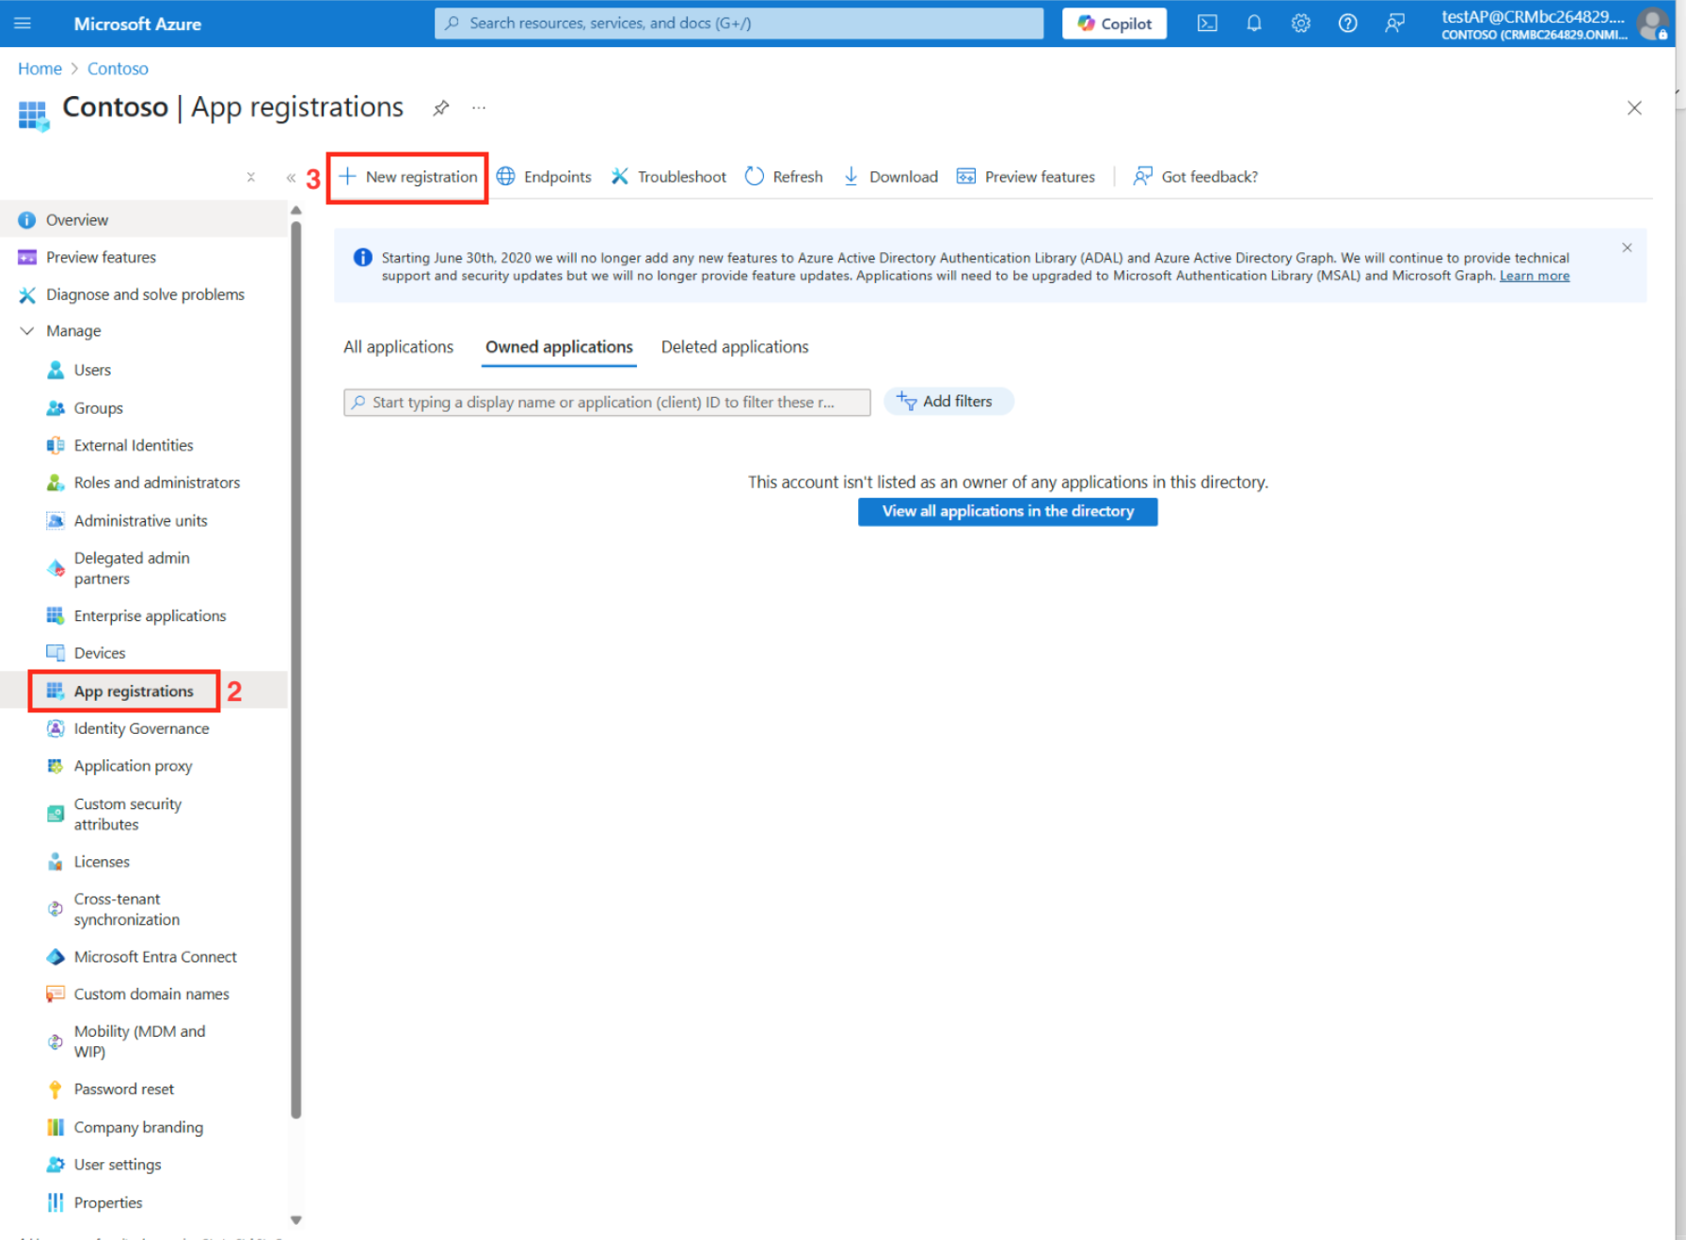Click View all applications in the directory

pos(1008,512)
